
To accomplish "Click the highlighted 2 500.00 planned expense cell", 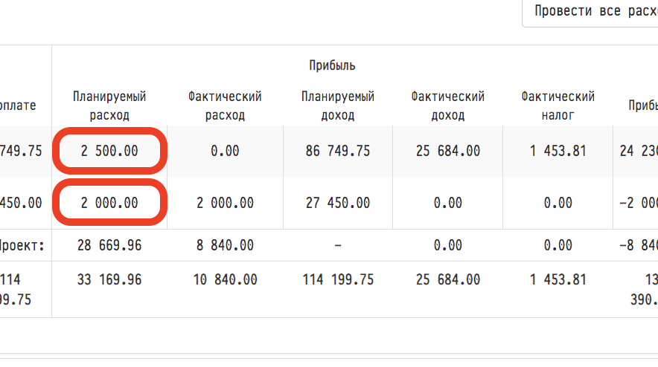I will tap(109, 151).
